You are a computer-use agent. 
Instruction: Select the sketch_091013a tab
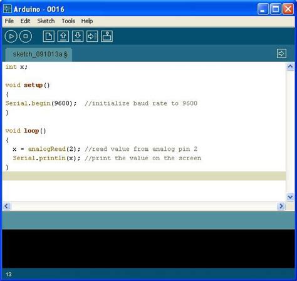tap(39, 54)
